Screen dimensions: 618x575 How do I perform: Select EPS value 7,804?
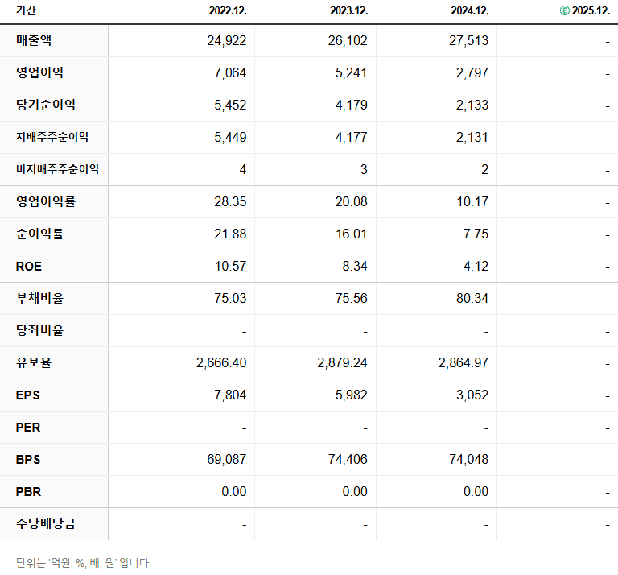[x=230, y=395]
